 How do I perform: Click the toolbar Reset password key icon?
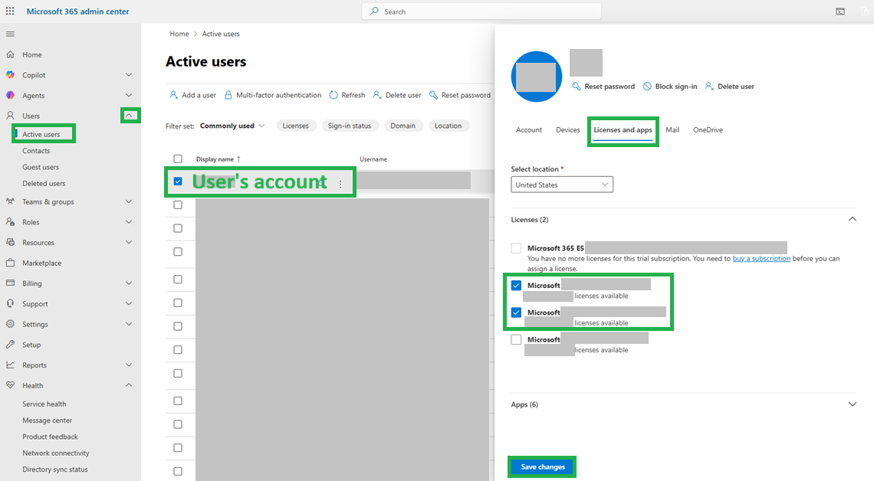pos(433,95)
